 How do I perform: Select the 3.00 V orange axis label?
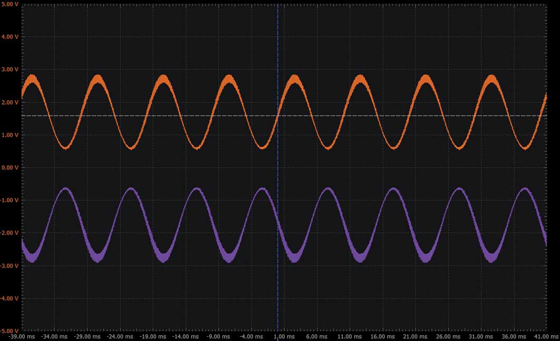coord(10,69)
